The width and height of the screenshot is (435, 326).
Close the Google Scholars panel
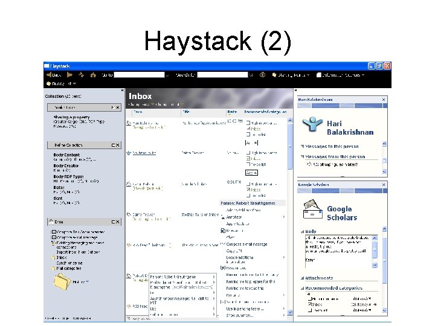tap(384, 185)
